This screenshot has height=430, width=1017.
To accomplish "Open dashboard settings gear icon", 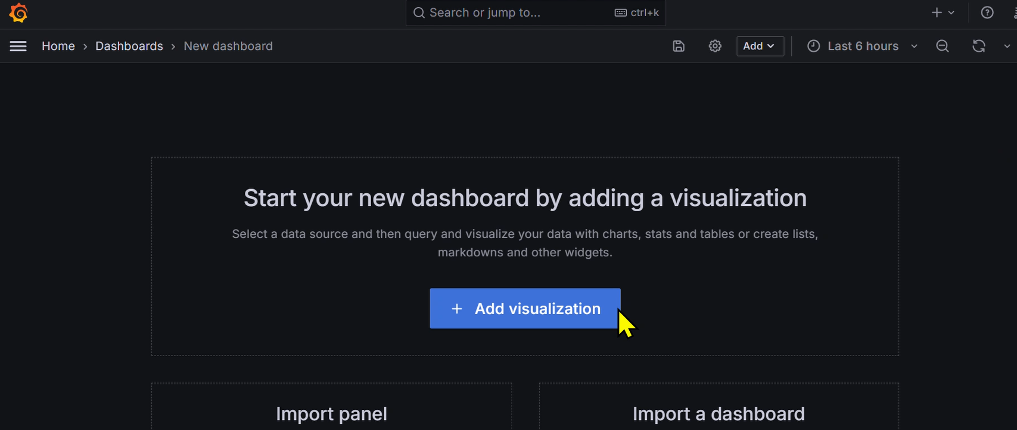I will (715, 46).
